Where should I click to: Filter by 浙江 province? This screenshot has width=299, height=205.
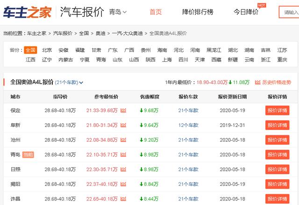[x=266, y=60]
